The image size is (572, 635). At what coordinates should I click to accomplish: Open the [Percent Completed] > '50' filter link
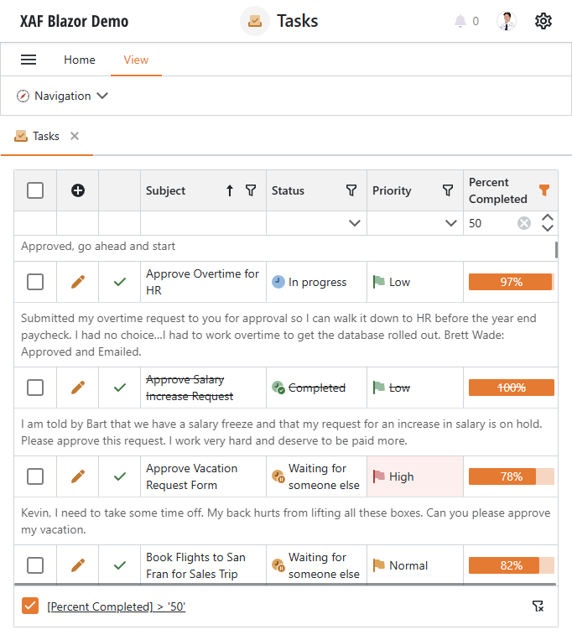pyautogui.click(x=117, y=606)
